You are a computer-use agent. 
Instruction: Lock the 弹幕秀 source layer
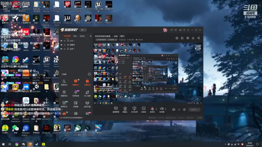(x=65, y=45)
